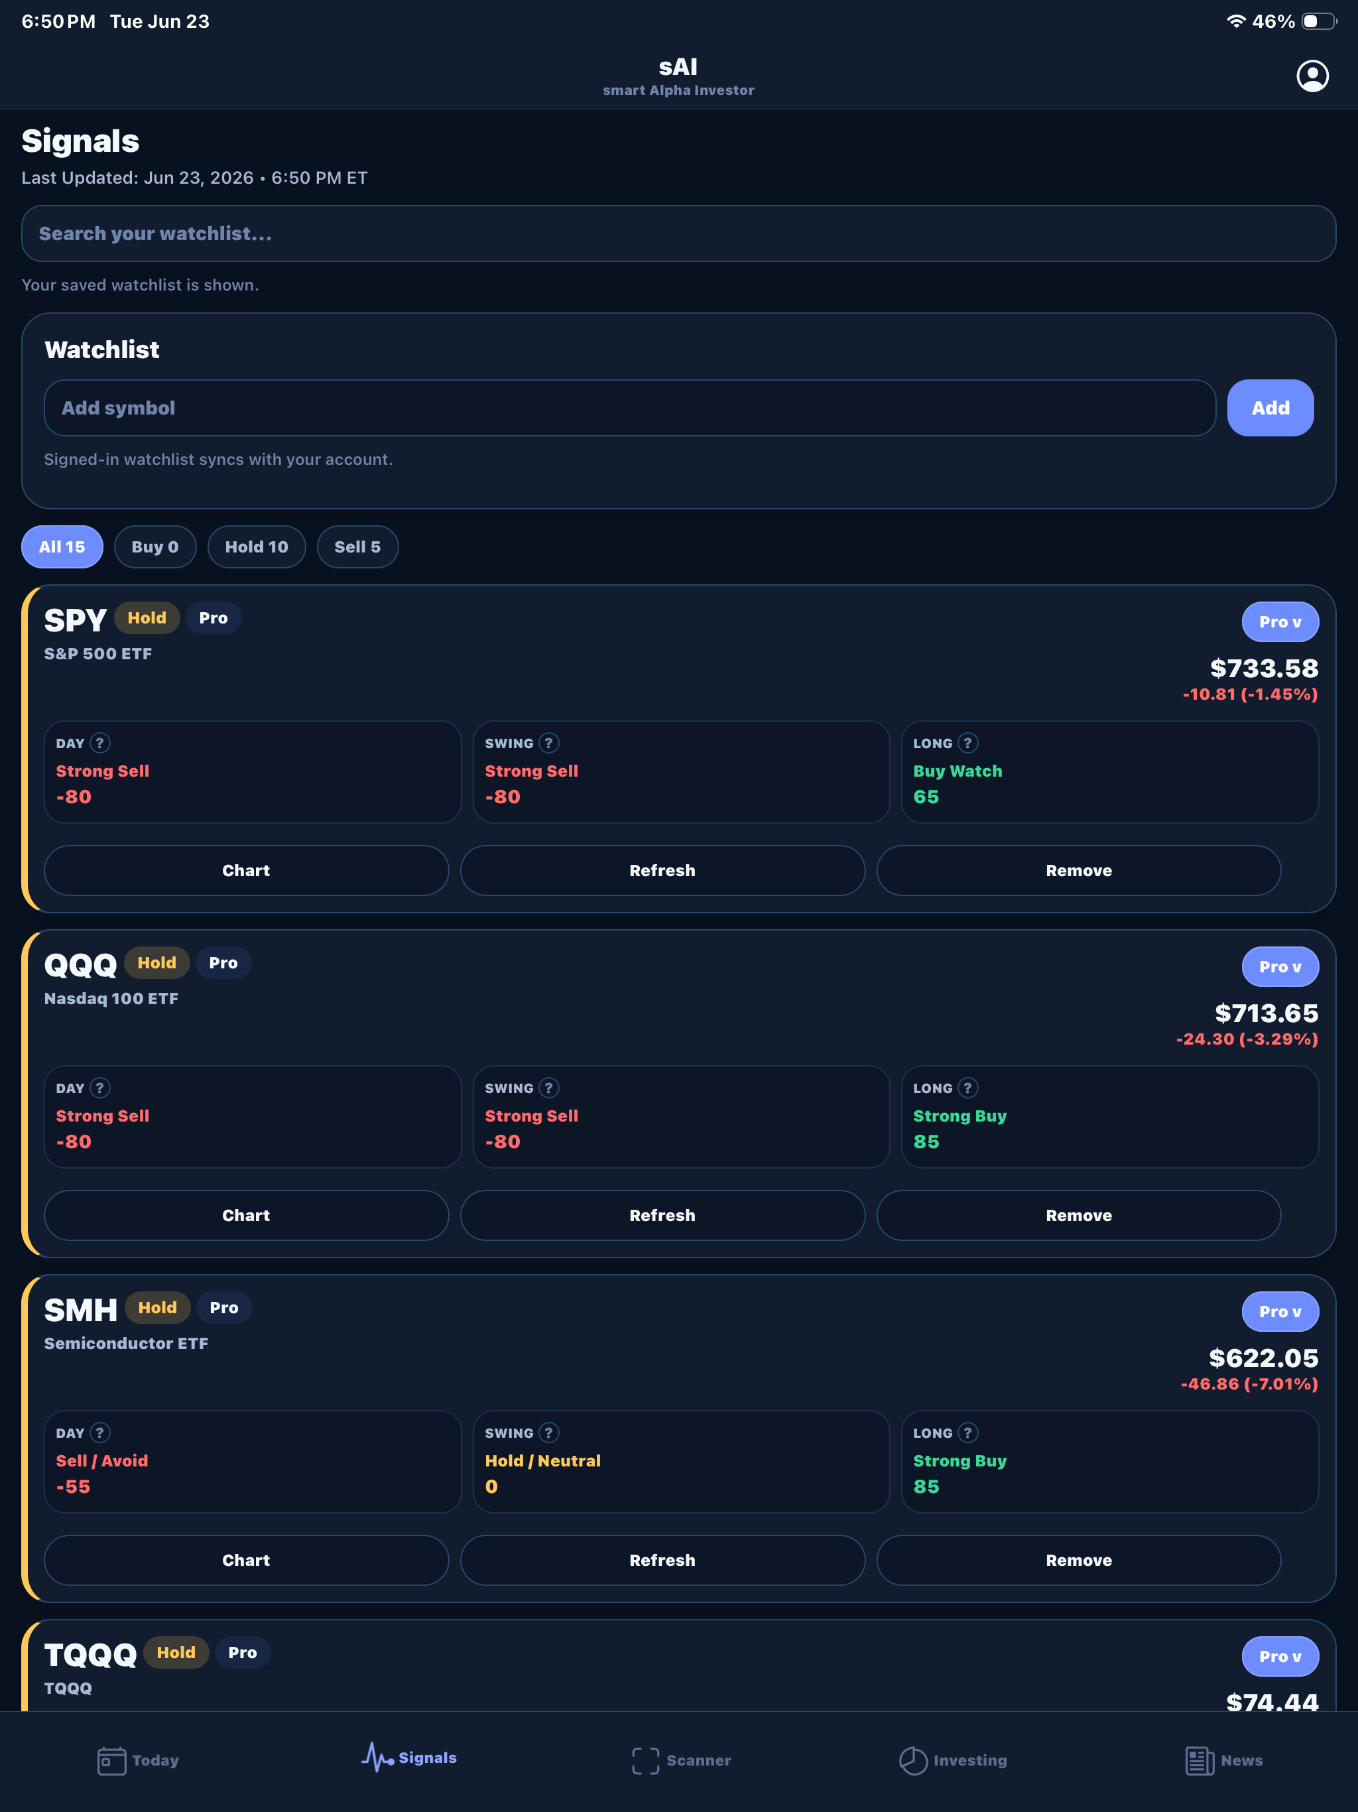Tap the SPY Pro badge

[x=213, y=617]
